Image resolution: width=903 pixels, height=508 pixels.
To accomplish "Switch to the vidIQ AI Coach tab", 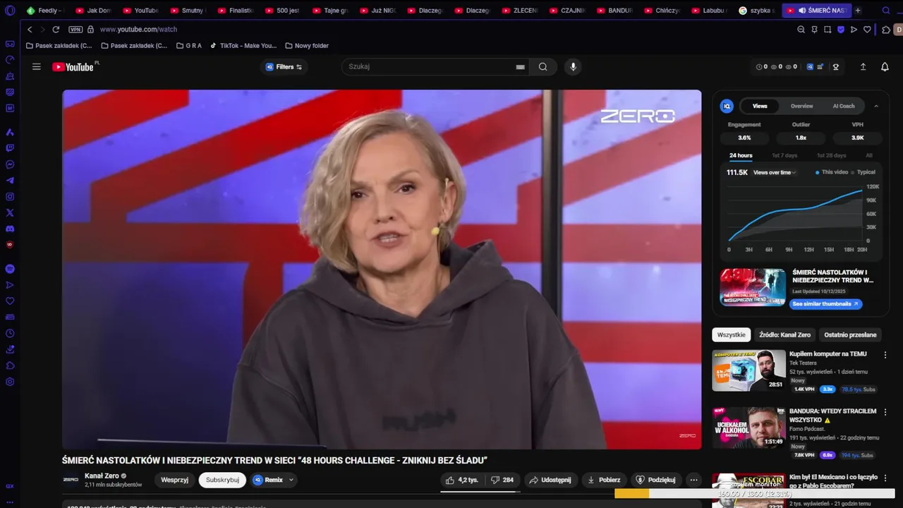I will (x=844, y=106).
